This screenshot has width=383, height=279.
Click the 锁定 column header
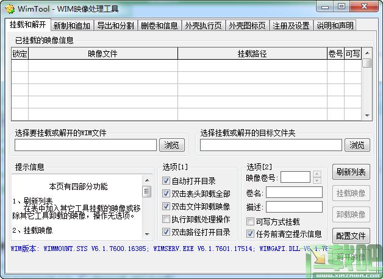click(20, 54)
